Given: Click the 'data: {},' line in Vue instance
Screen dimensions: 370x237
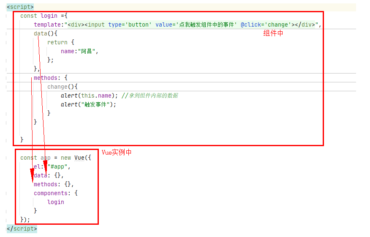Looking at the screenshot, I should [49, 176].
